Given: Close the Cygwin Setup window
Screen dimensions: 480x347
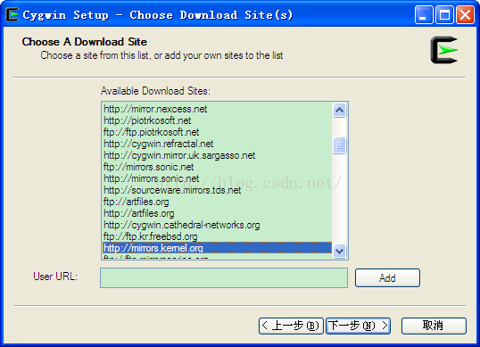Looking at the screenshot, I should (466, 14).
